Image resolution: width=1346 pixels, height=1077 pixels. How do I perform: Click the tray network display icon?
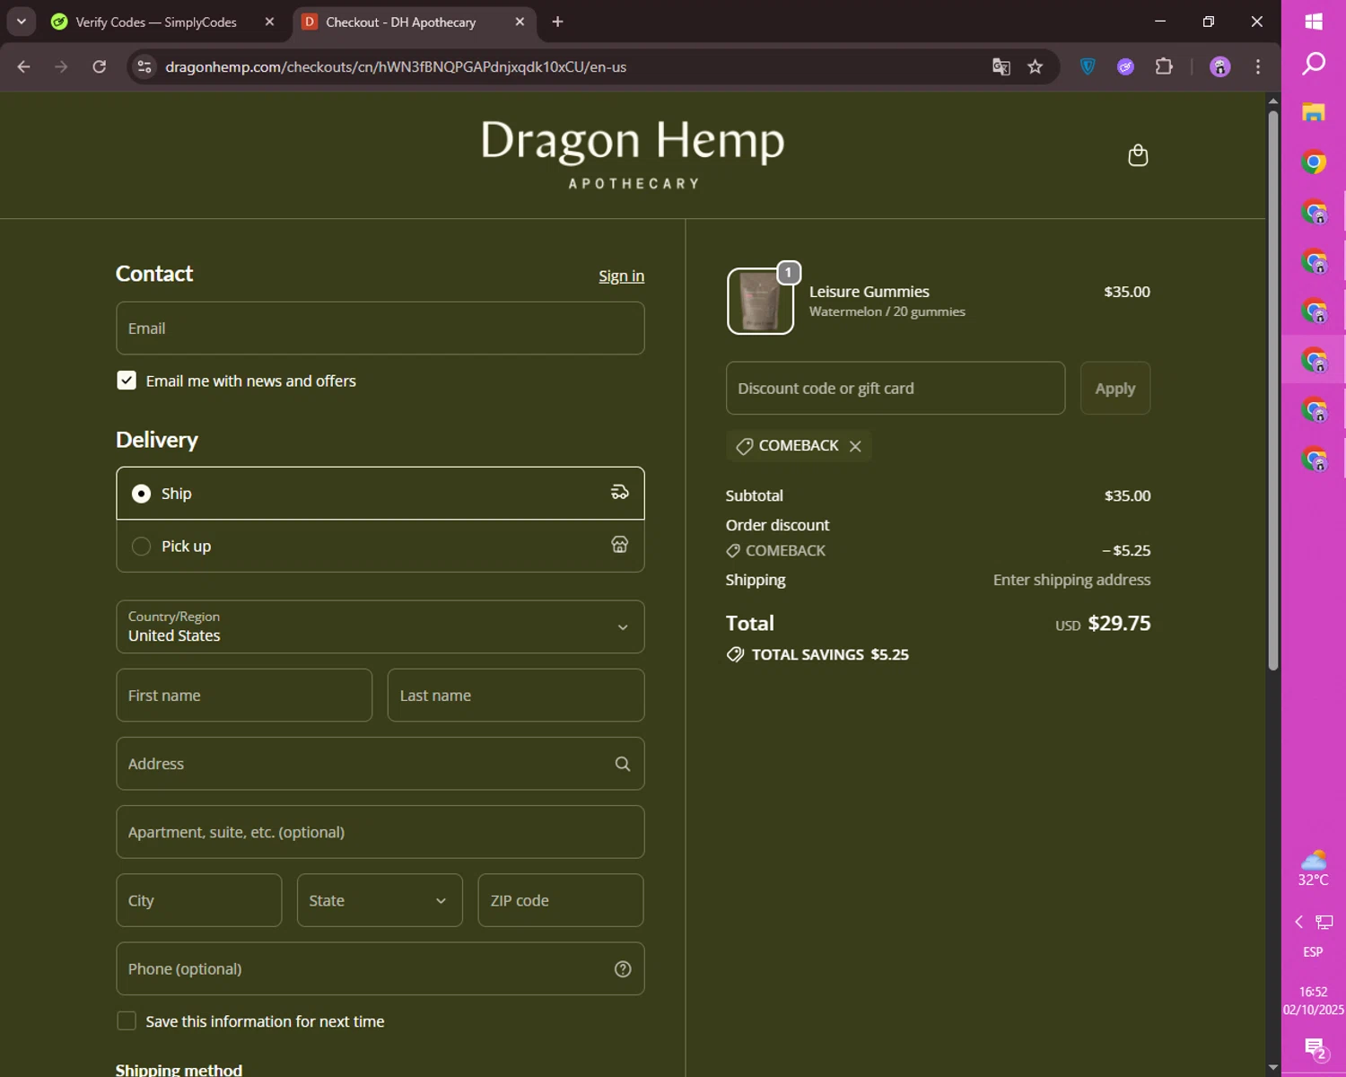point(1324,922)
